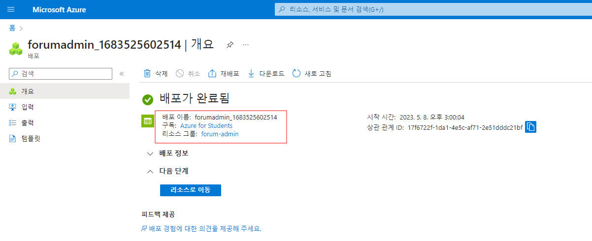
Task: Open the more options ellipsis beside title
Action: pos(246,45)
